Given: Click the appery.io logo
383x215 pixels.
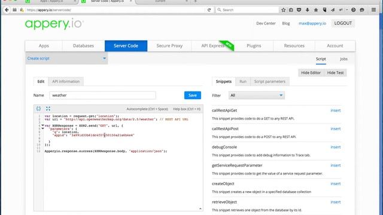Looking at the screenshot, I should click(54, 24).
